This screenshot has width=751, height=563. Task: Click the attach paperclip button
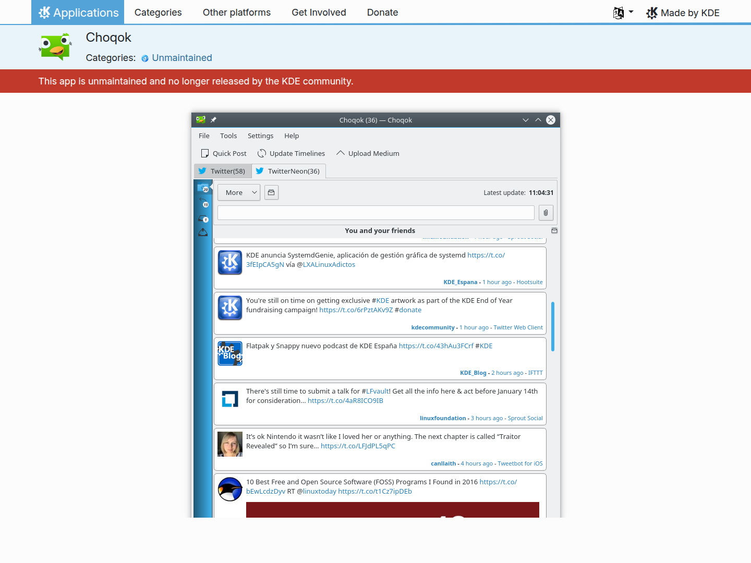click(x=546, y=213)
